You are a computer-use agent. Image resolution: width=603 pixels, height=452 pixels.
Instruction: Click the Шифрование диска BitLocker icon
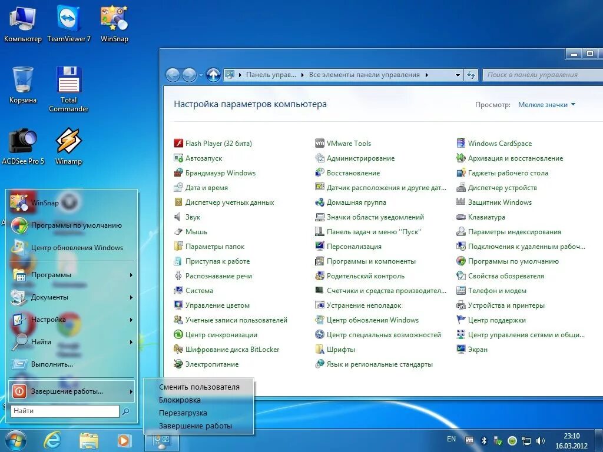[x=178, y=350]
